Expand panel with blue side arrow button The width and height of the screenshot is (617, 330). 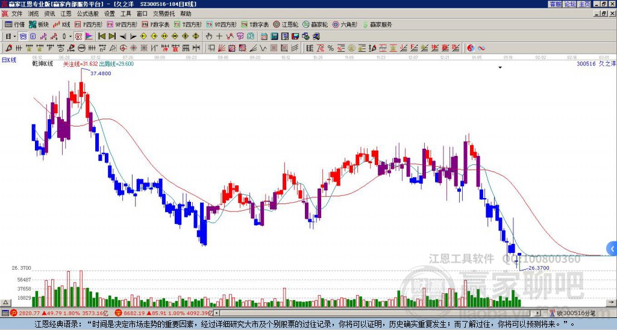[x=612, y=249]
